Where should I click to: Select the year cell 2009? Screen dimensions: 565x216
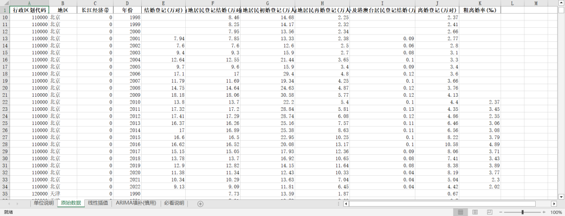(127, 95)
